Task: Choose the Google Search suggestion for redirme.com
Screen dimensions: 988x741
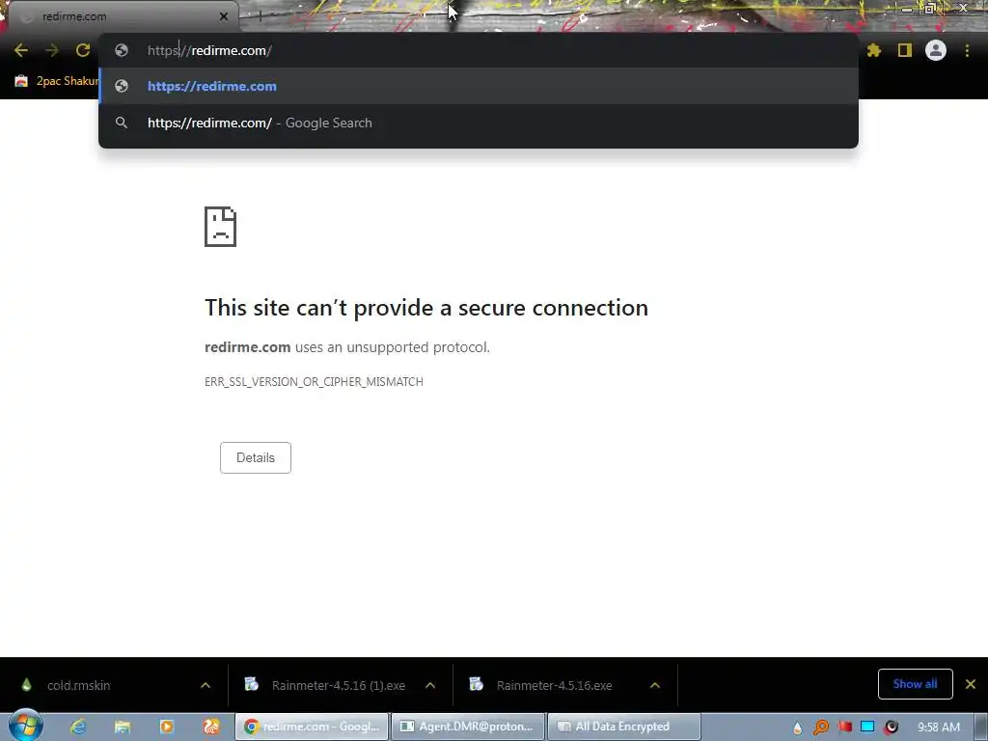Action: coord(479,123)
